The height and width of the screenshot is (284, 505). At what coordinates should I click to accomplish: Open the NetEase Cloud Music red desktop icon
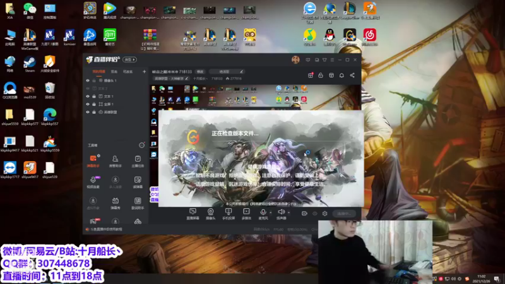[x=370, y=37]
